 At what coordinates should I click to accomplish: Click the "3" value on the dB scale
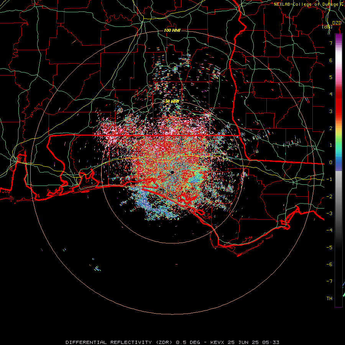331,111
